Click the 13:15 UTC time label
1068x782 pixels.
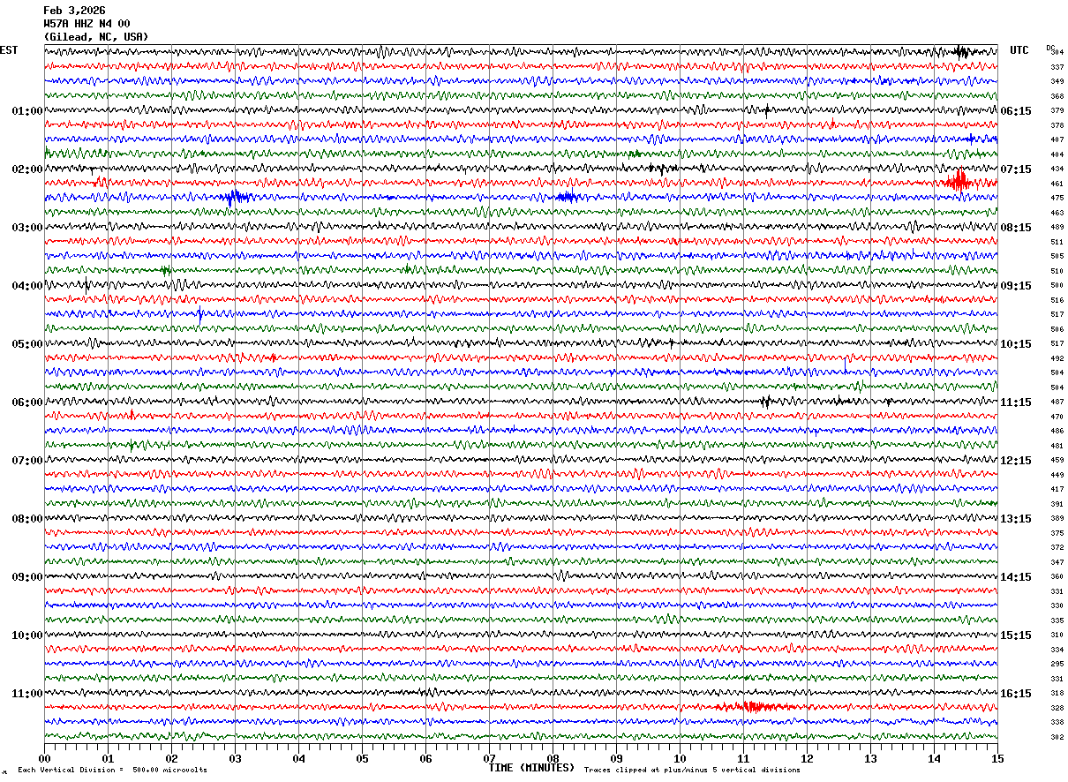click(x=1017, y=519)
